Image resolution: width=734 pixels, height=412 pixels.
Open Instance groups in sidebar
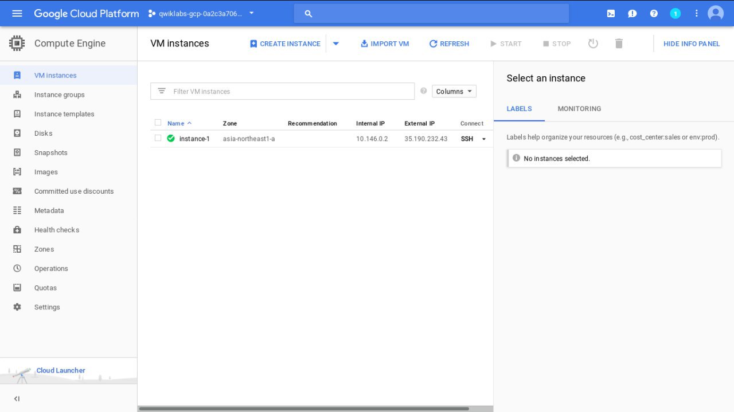point(59,95)
